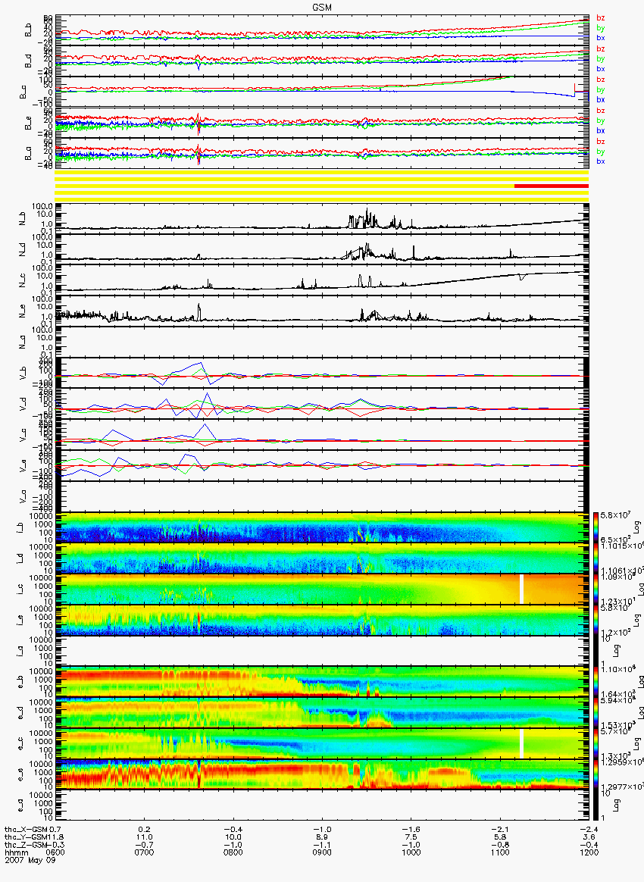Click the N_a empty panel label
The height and width of the screenshot is (882, 644).
click(x=23, y=342)
